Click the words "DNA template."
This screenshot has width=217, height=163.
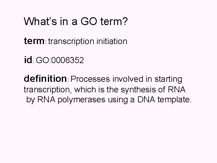pos(165,100)
